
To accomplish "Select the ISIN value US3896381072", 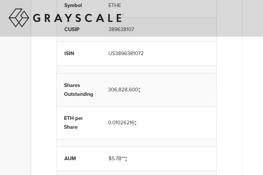I will (126, 53).
